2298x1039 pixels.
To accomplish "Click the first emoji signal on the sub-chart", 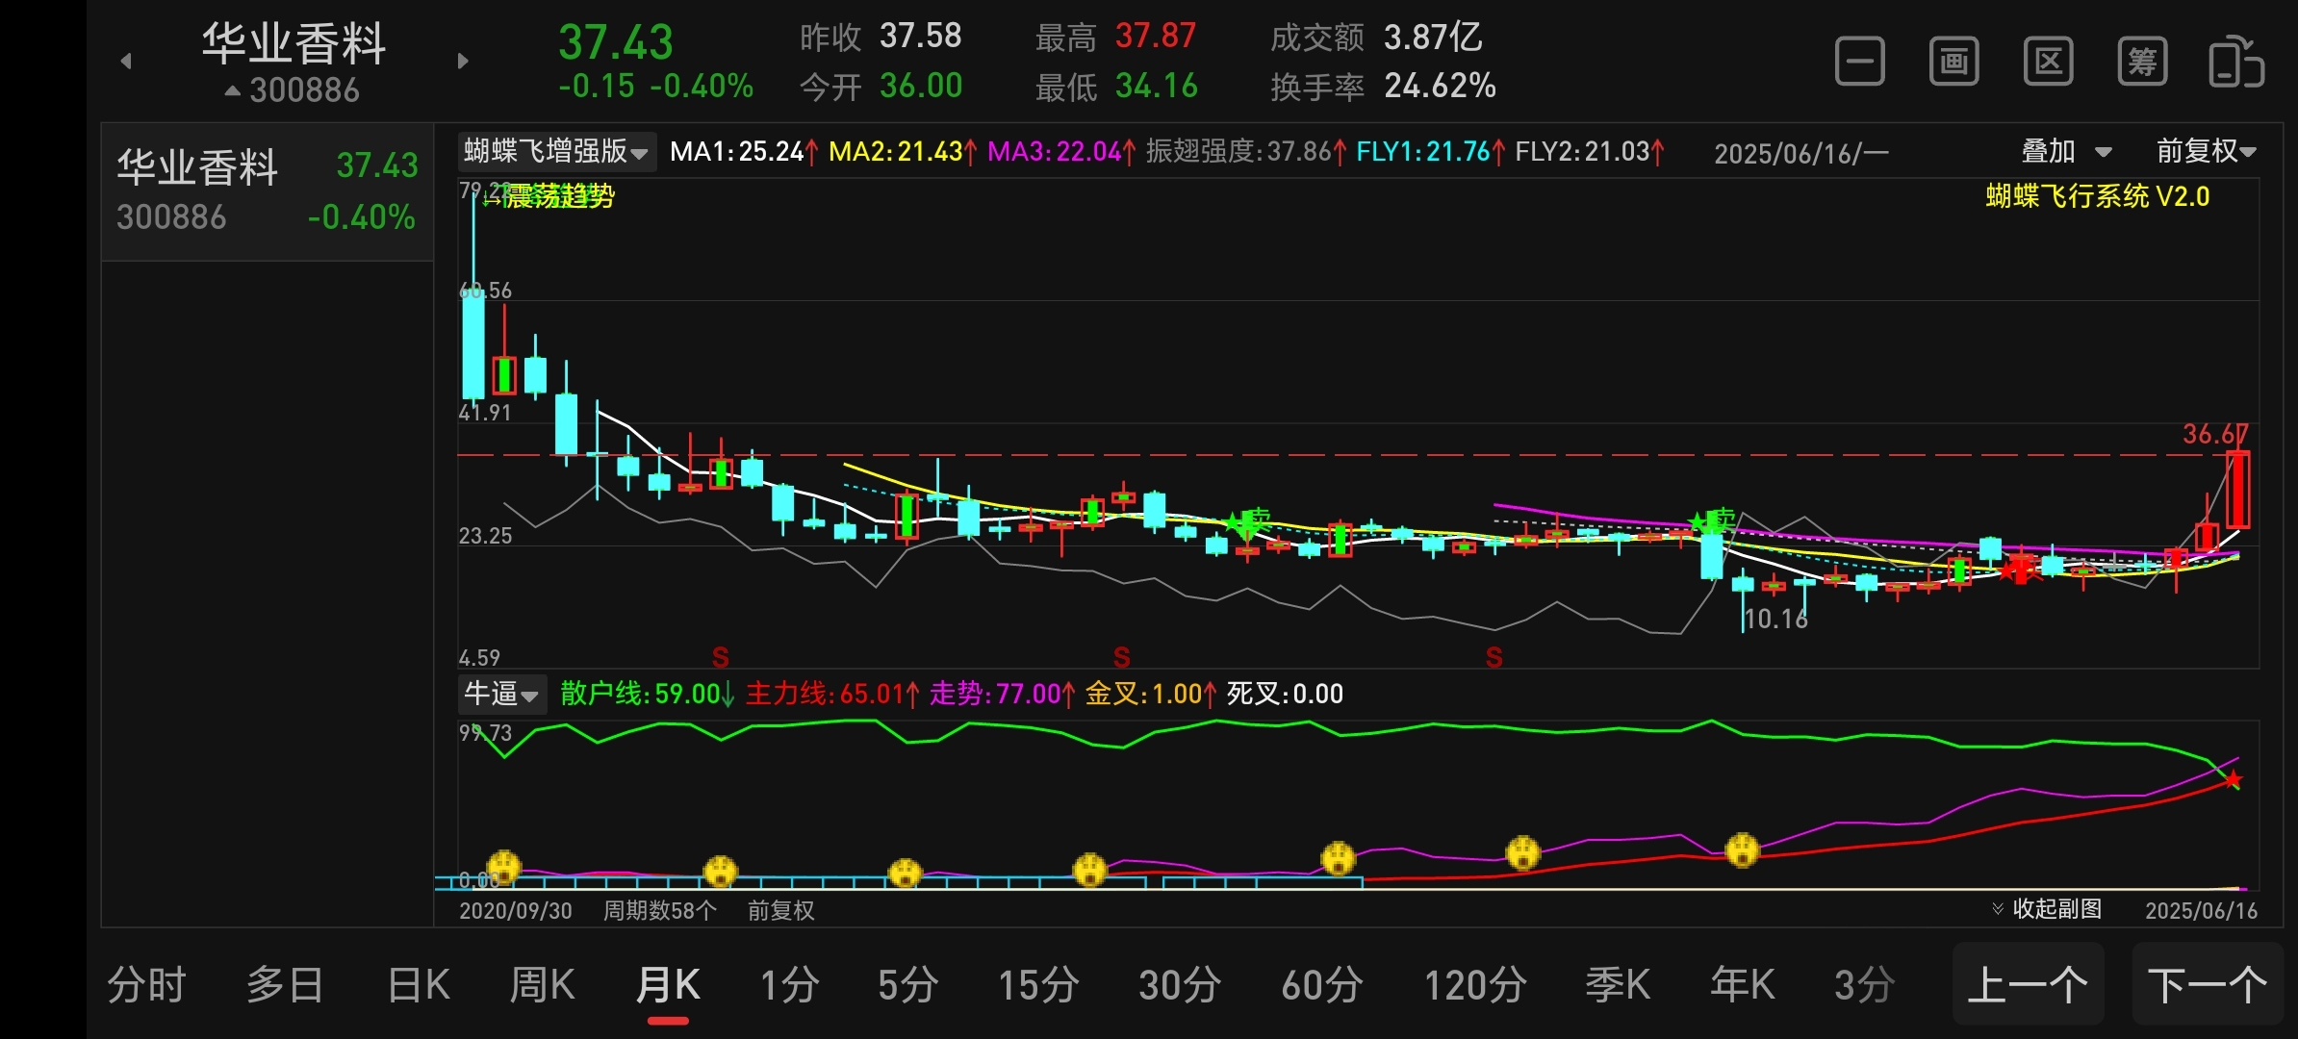I will coord(503,867).
